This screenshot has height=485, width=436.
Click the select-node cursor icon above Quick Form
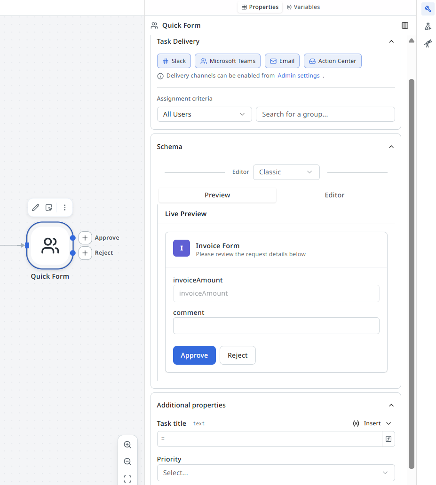pos(49,207)
